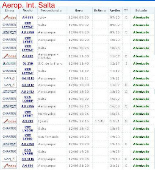This screenshot has height=170, width=155.
Task: Click the CHARTER logo beside XXA LVARD
Action: click(x=9, y=152)
